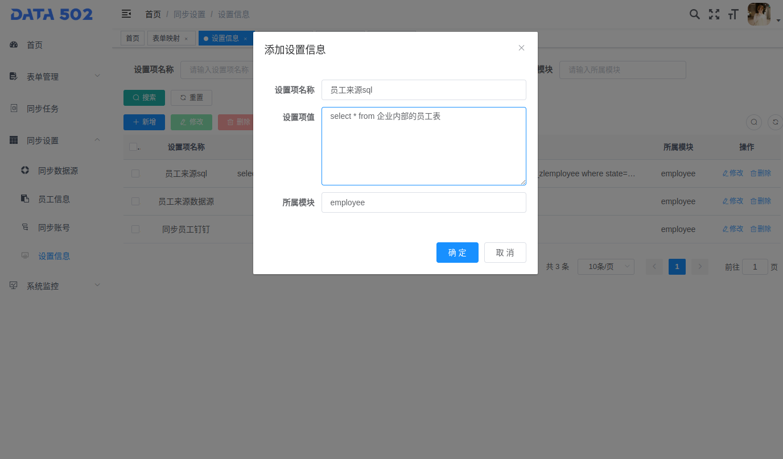The width and height of the screenshot is (783, 459).
Task: Click the round refresh icon above table
Action: coord(774,122)
